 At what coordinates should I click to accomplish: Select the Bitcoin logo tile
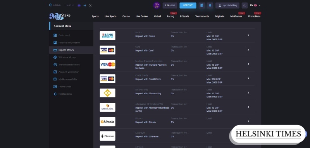108,122
